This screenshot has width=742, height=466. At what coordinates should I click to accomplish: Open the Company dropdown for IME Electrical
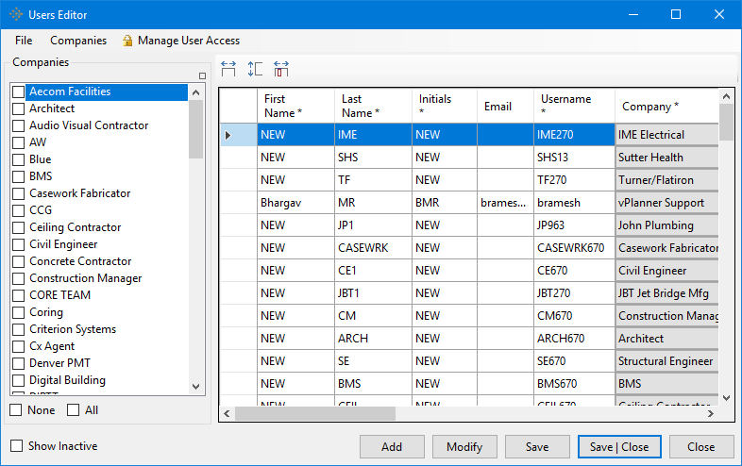(666, 135)
